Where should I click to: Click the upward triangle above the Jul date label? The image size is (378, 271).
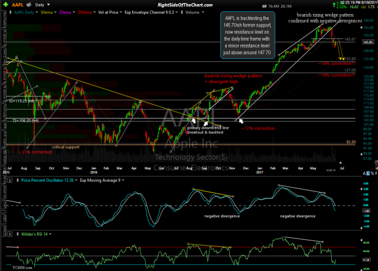pyautogui.click(x=340, y=162)
